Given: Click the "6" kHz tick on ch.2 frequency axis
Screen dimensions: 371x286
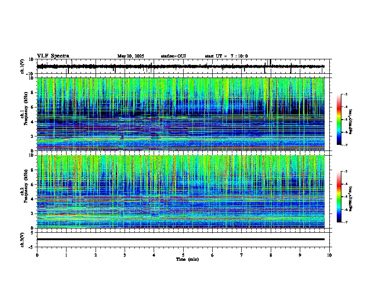Looking at the screenshot, I should (x=32, y=185).
